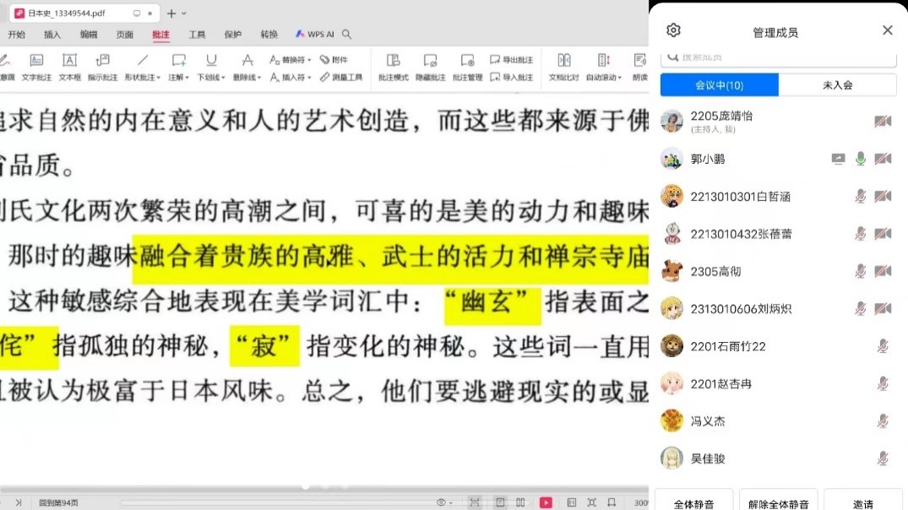Viewport: 908px width, 510px height.
Task: Open 批注模式 annotation mode
Action: coord(393,67)
